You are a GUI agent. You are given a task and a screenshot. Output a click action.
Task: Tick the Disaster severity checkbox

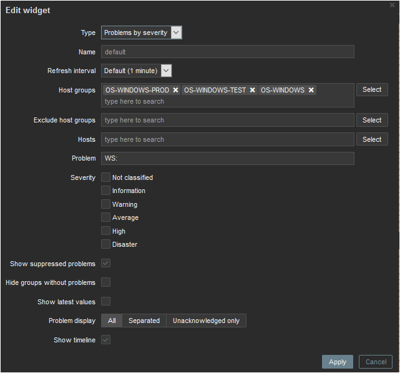coord(106,244)
